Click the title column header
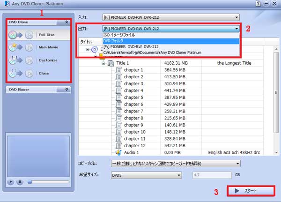Viewport: 281px width, 202px height. (86, 42)
